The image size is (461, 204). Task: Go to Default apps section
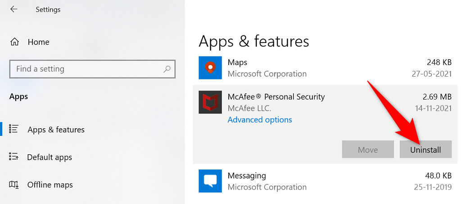[x=49, y=157]
